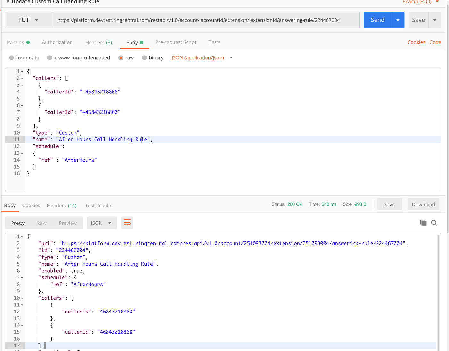Open the Save button dropdown arrow
The height and width of the screenshot is (351, 449).
coord(435,20)
